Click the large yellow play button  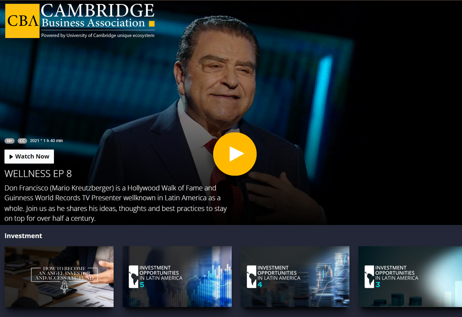pos(235,154)
